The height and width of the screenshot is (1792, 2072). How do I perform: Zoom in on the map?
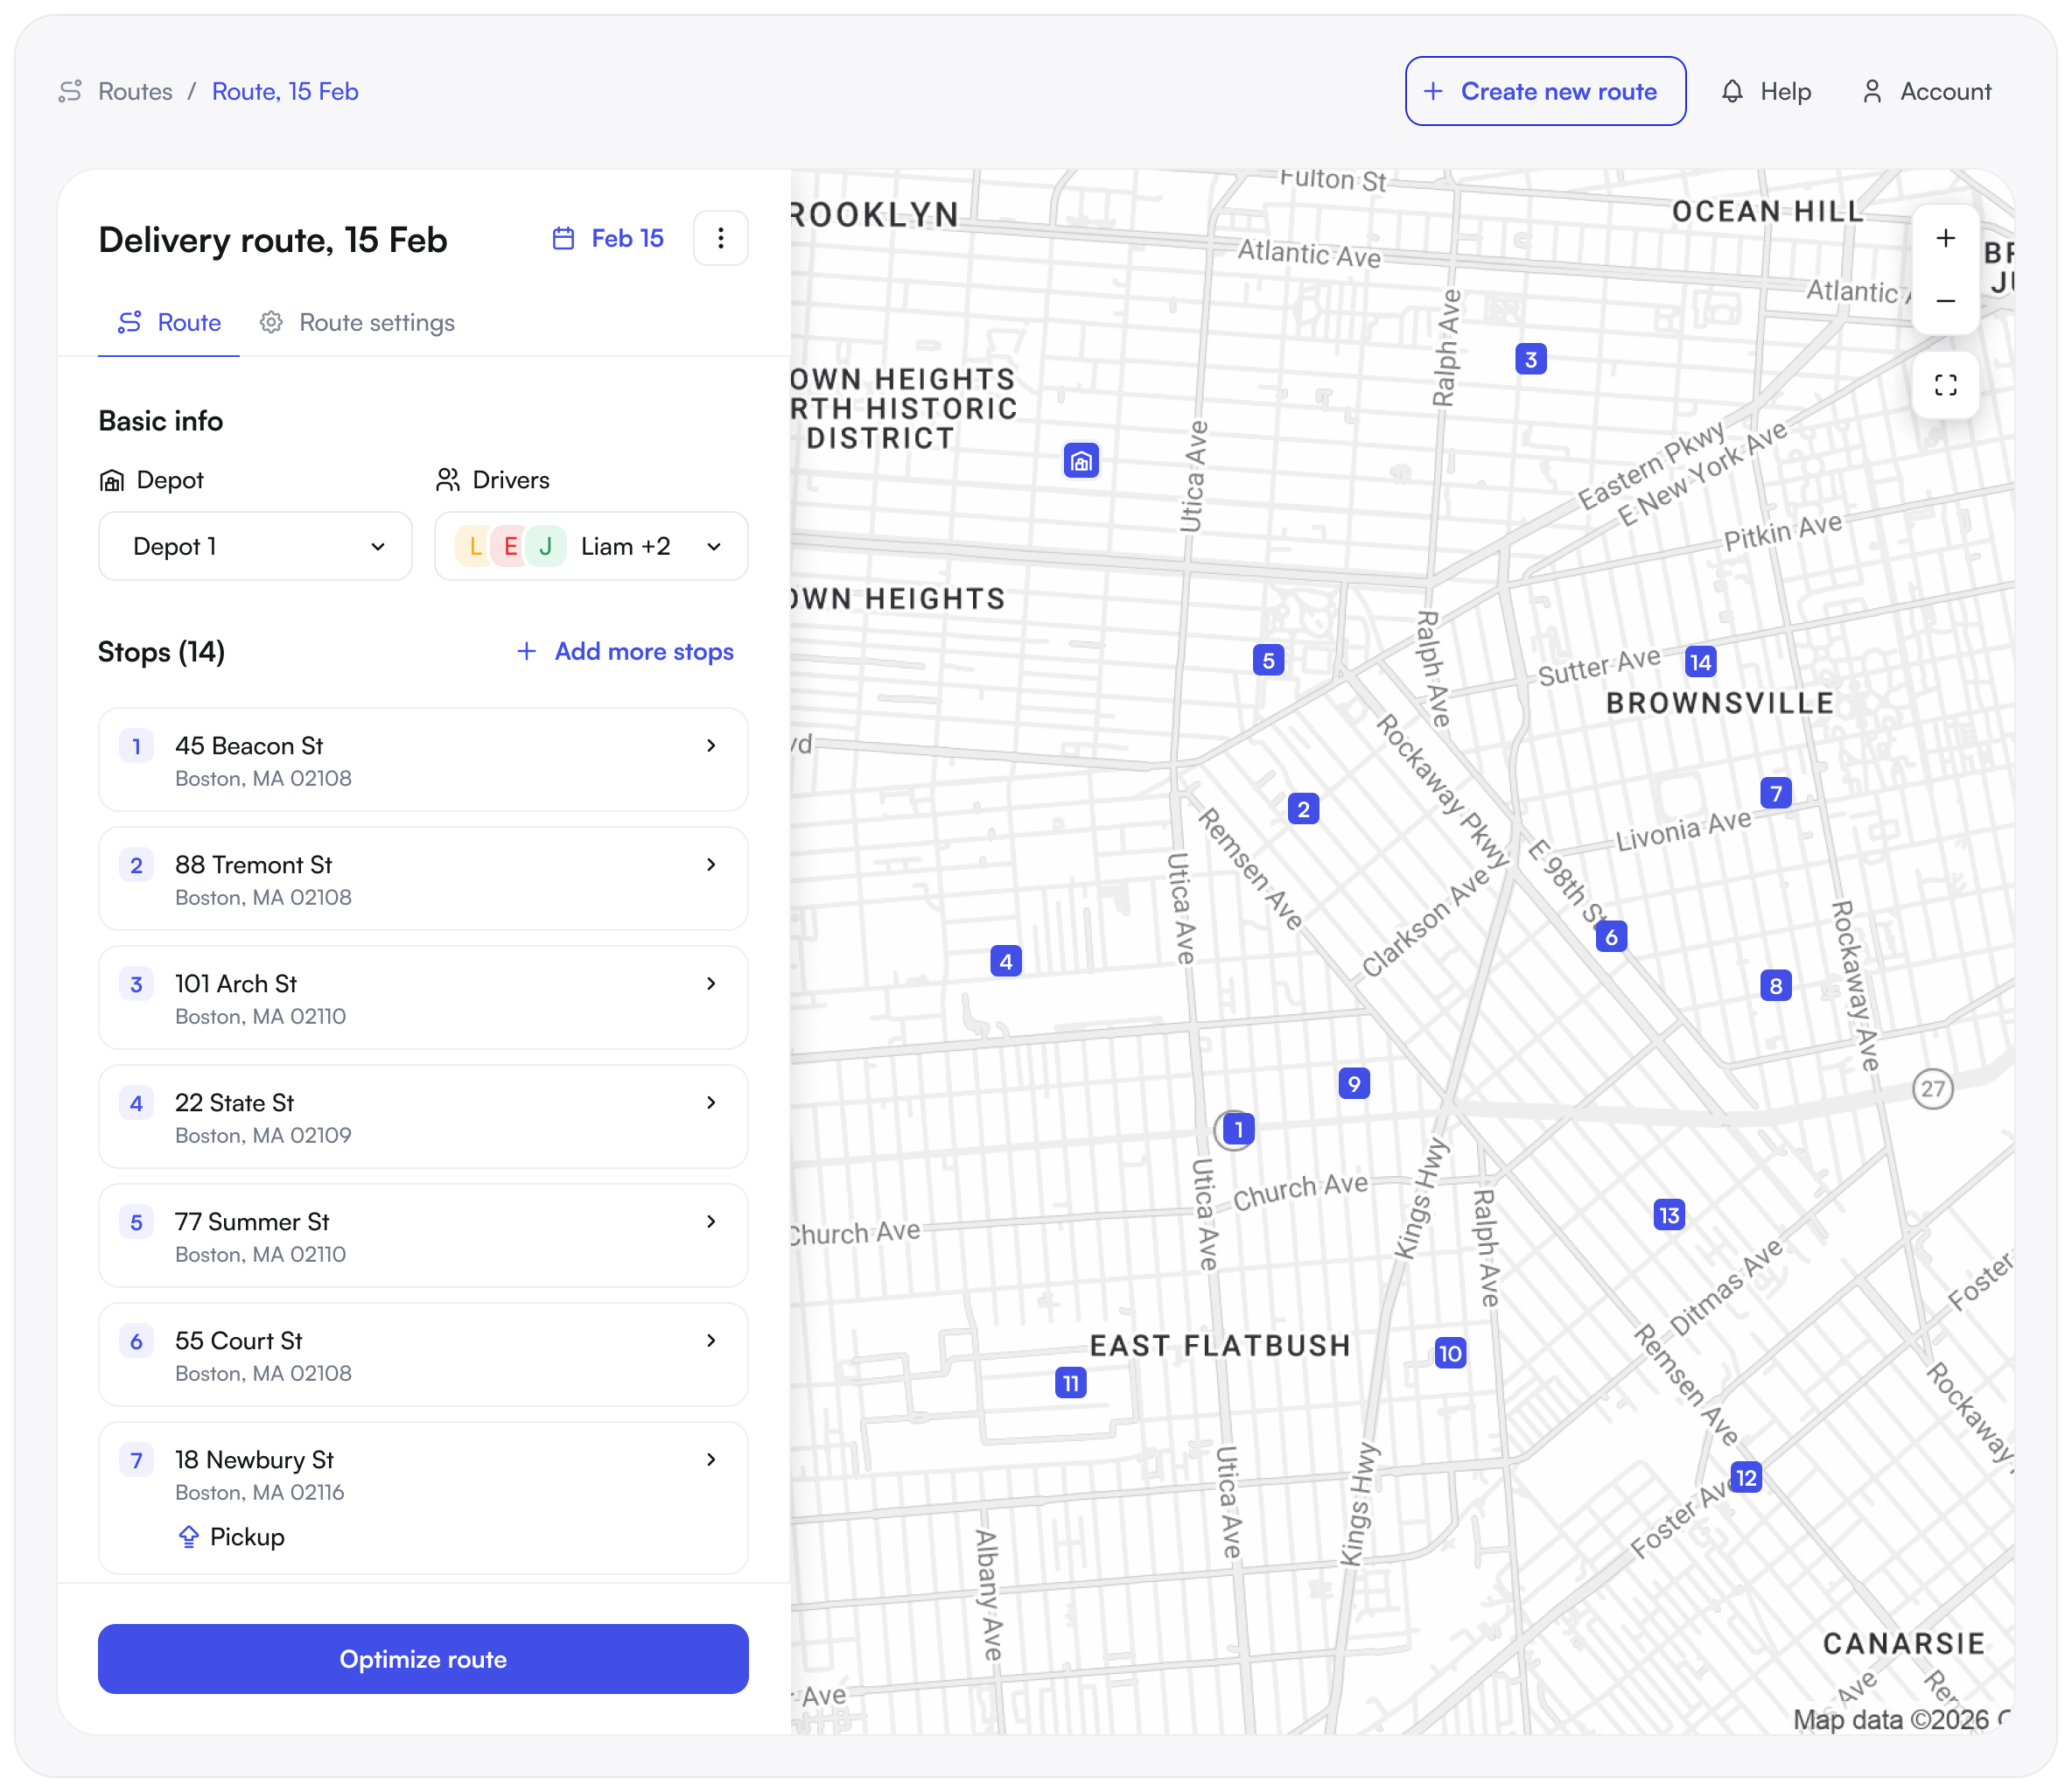(1945, 238)
